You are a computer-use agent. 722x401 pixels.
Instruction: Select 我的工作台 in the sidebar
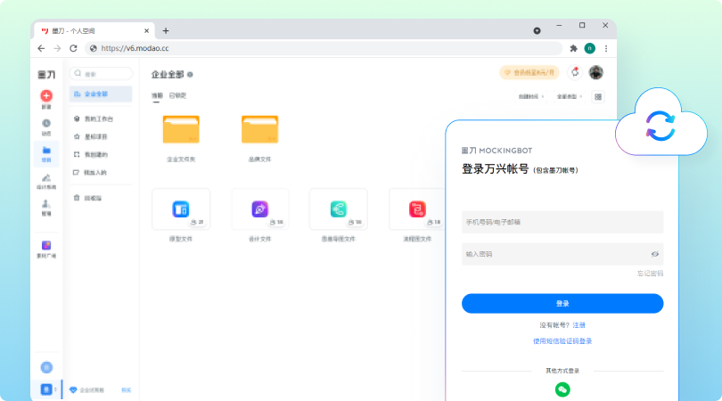click(x=98, y=119)
